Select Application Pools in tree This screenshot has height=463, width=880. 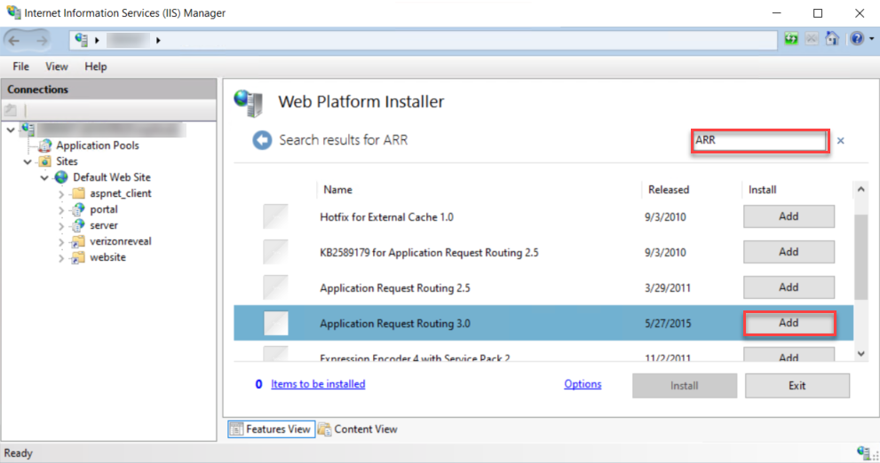pyautogui.click(x=97, y=145)
